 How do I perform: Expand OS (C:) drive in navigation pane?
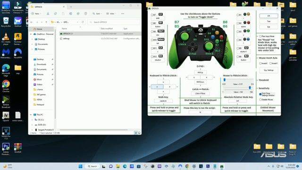pos(32,119)
